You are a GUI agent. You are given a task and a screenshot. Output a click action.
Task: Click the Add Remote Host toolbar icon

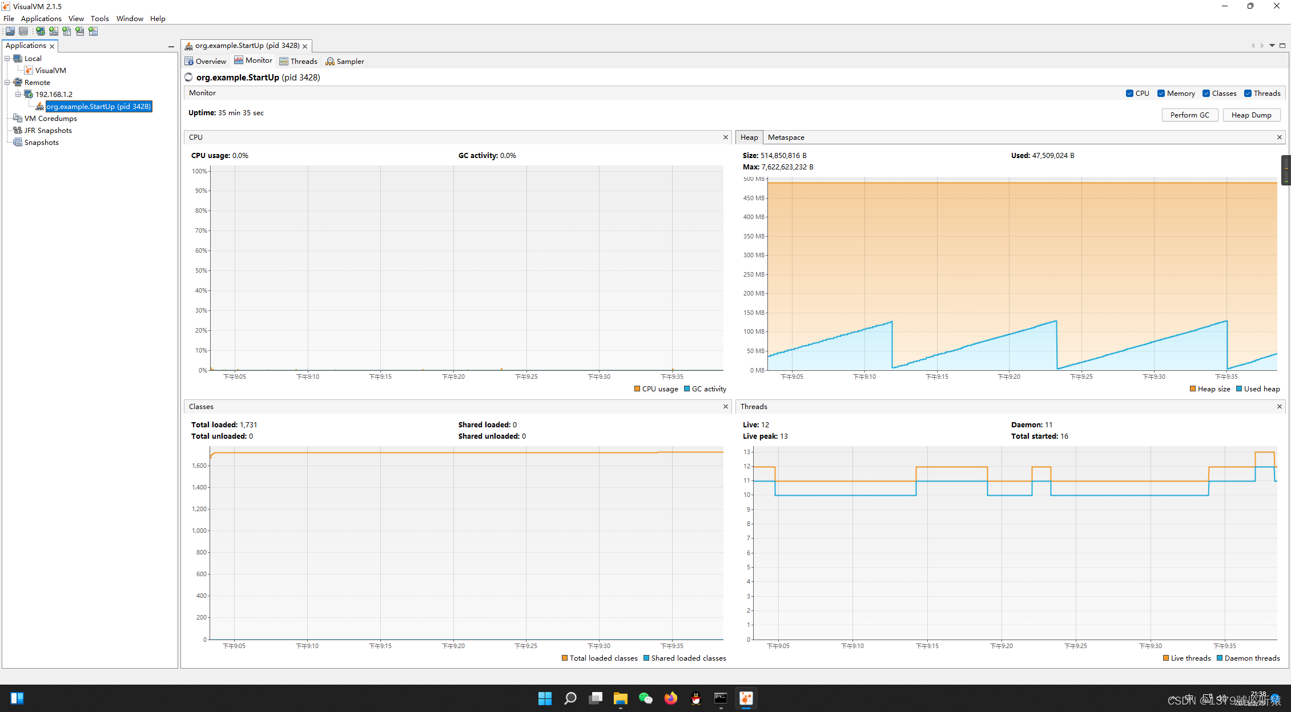[41, 31]
